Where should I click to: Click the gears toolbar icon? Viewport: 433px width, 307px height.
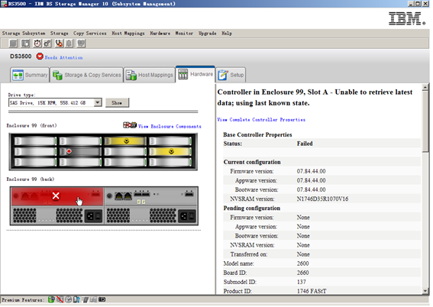pyautogui.click(x=47, y=44)
